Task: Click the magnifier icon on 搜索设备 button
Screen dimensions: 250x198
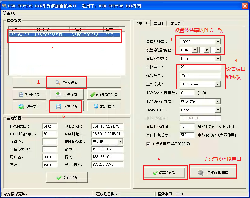Action: (58, 83)
